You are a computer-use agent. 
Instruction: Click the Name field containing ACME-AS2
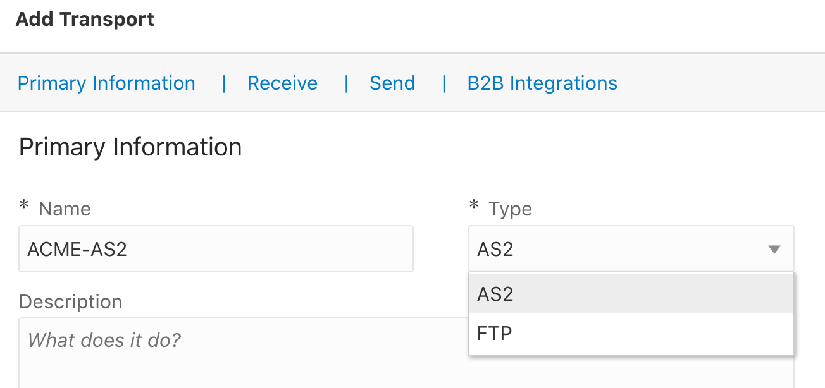216,249
